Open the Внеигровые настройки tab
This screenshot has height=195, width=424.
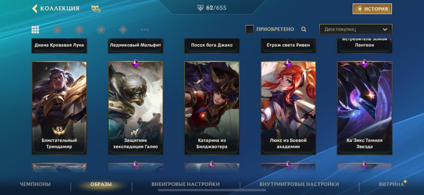[x=185, y=184]
